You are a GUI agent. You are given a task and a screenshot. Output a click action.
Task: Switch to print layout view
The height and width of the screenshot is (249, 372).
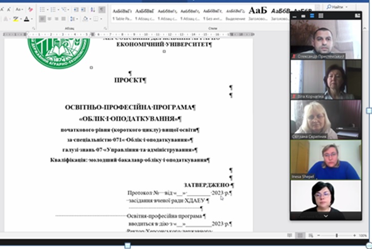click(x=300, y=235)
